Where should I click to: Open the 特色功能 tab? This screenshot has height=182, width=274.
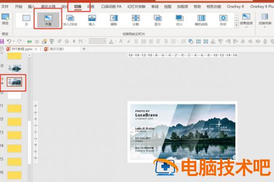[x=214, y=6]
